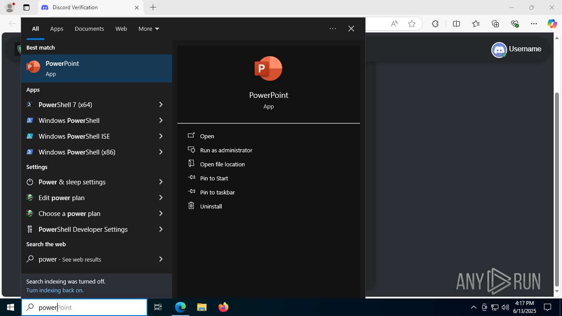562x316 pixels.
Task: Click the taskbar search box
Action: (84, 307)
